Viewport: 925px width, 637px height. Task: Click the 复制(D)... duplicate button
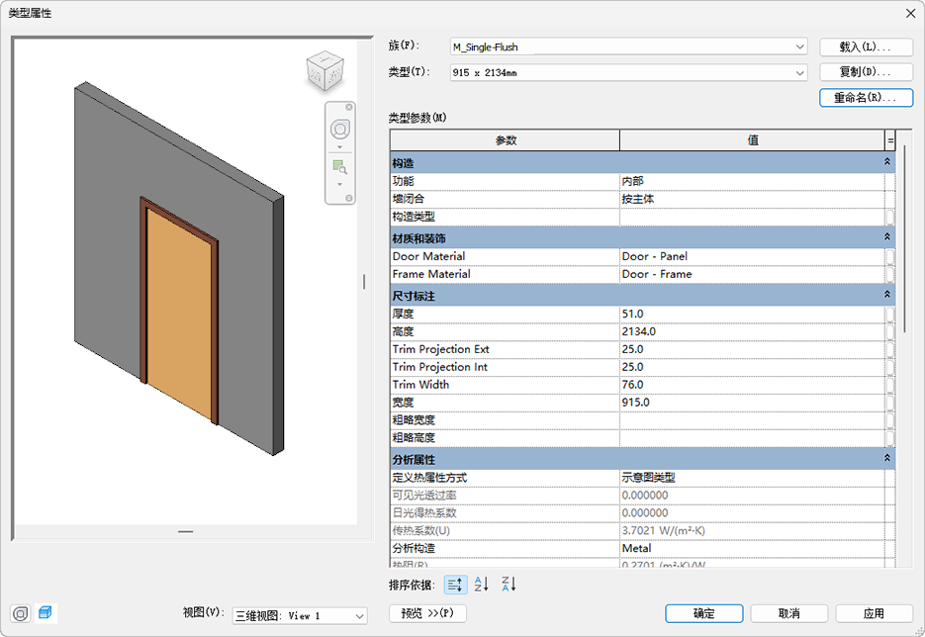point(866,72)
